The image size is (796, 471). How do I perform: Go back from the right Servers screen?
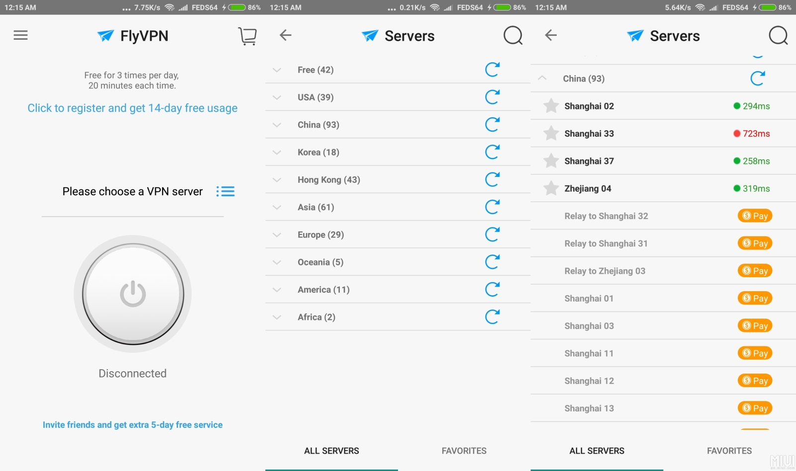point(551,35)
